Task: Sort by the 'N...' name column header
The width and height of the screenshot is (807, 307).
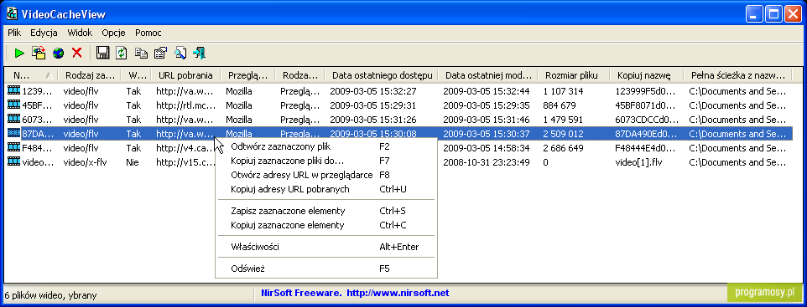Action: [30, 75]
